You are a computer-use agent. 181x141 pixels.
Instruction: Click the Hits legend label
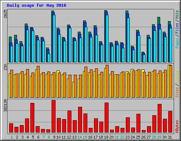pyautogui.click(x=177, y=14)
